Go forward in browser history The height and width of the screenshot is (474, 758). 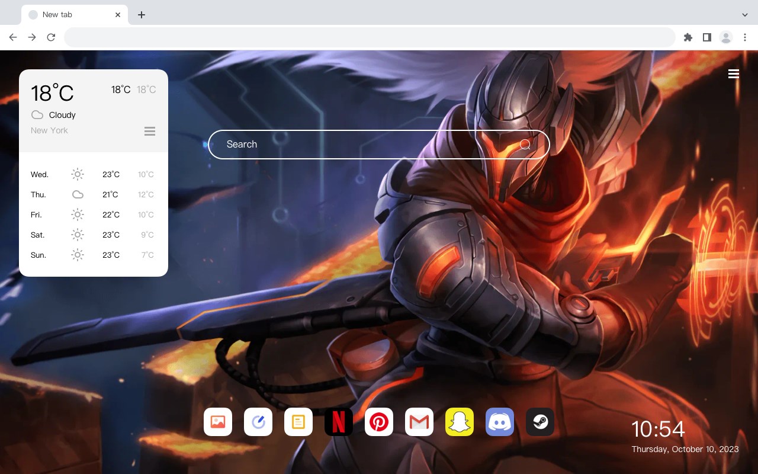coord(32,37)
